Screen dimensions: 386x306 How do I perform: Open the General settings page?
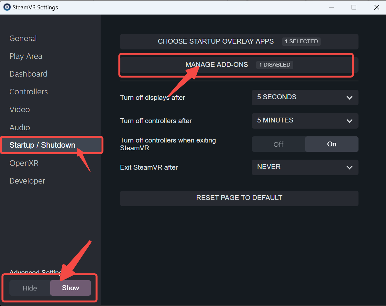(23, 38)
